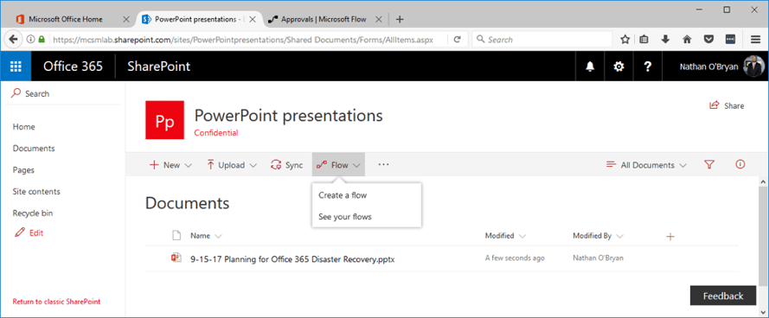The width and height of the screenshot is (769, 318).
Task: Expand the Modified By column header menu
Action: coord(598,236)
